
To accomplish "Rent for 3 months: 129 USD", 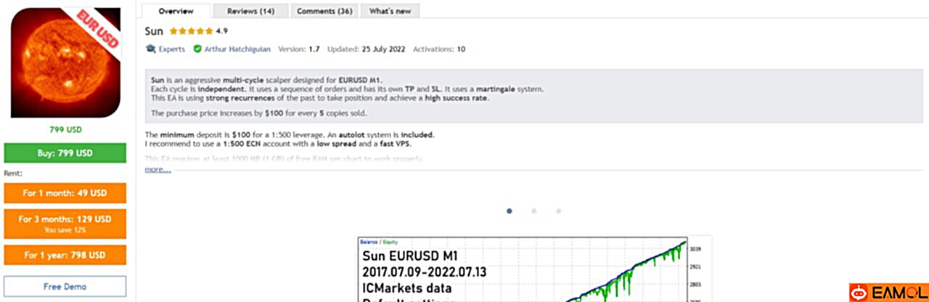I will coord(65,223).
